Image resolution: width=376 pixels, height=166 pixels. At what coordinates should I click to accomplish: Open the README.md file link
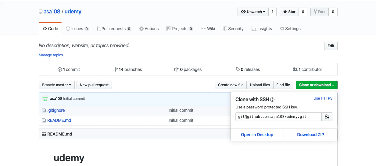coord(59,120)
